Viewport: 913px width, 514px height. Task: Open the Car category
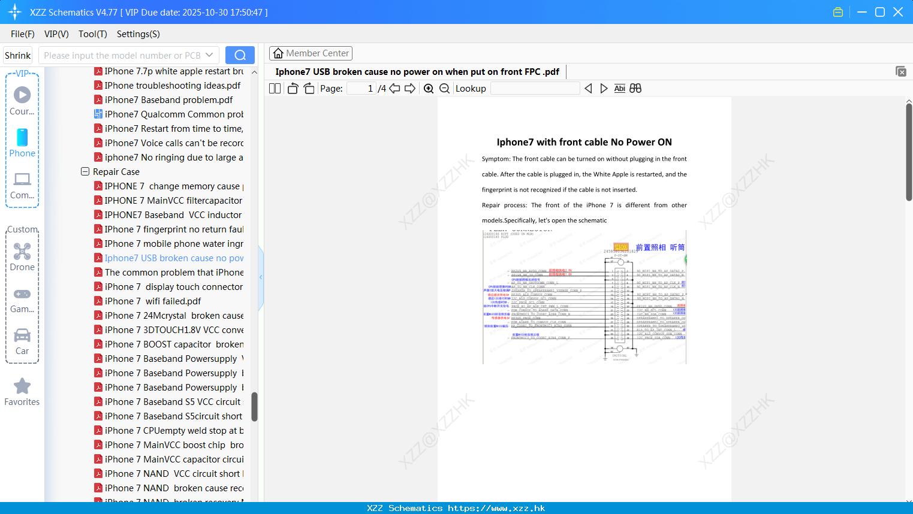click(x=22, y=341)
